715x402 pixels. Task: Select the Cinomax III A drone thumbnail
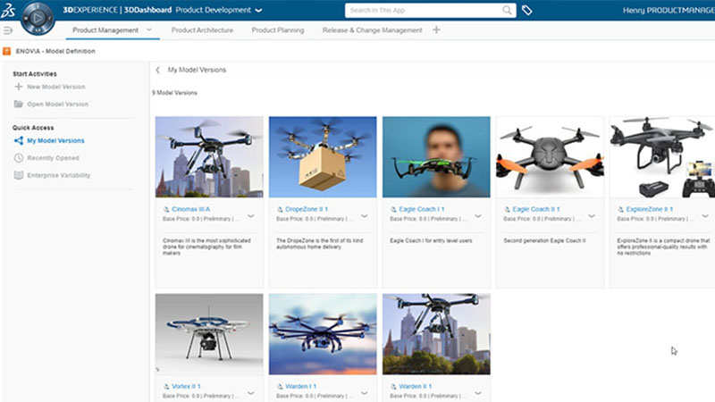[x=209, y=157]
